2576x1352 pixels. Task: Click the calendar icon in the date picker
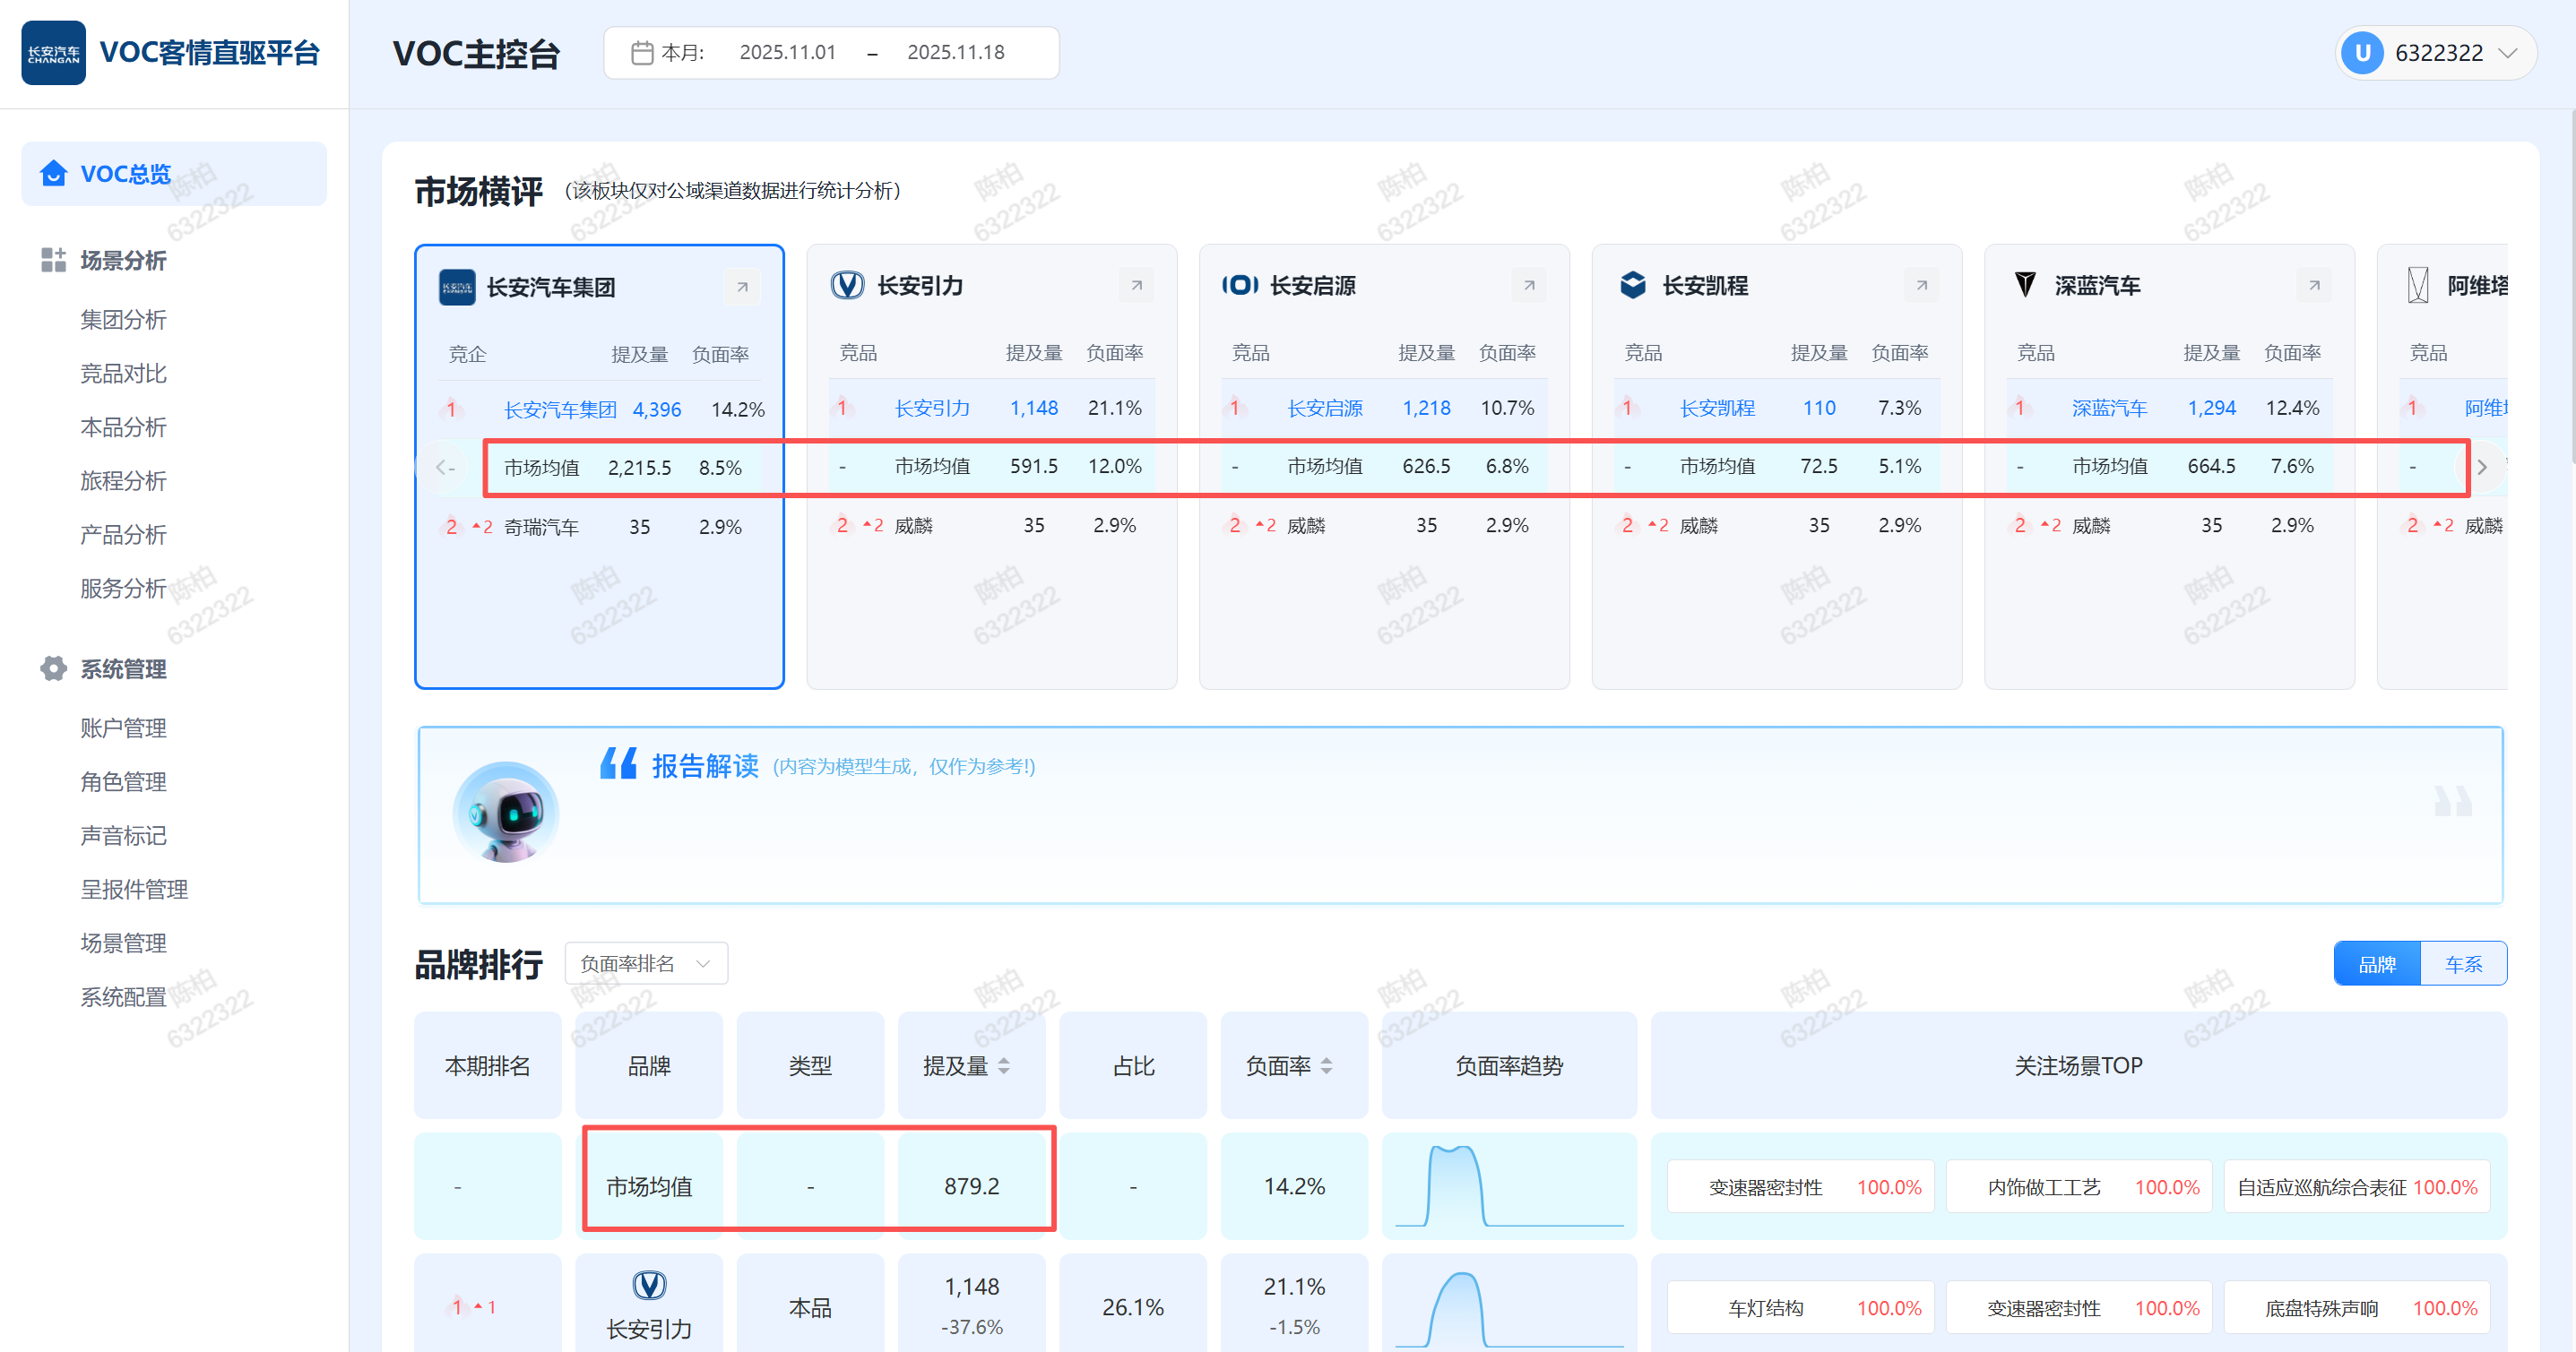point(642,53)
